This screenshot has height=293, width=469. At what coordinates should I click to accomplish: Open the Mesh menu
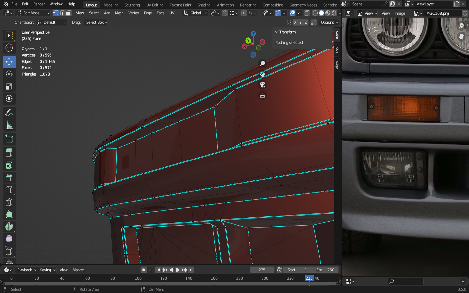coord(119,13)
